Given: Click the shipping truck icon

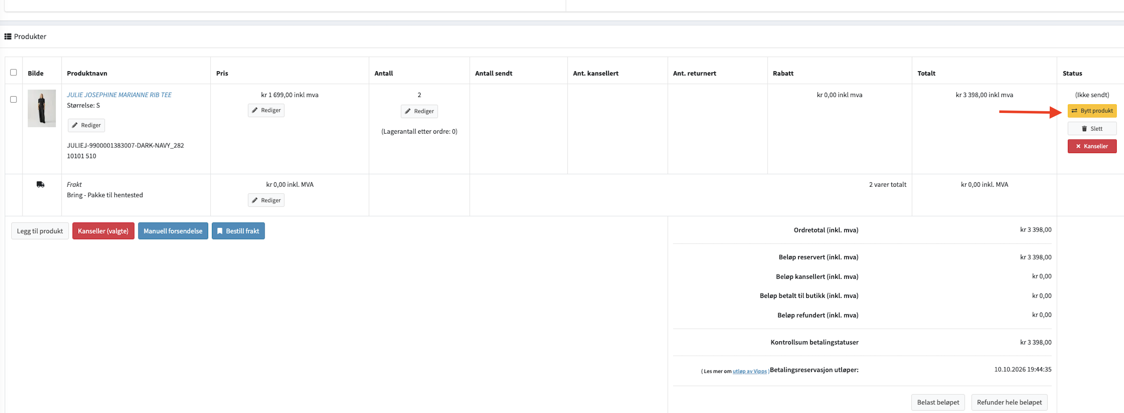Looking at the screenshot, I should pos(41,184).
